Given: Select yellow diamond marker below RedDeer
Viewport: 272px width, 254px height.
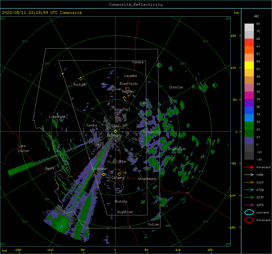Looking at the screenshot, I should [124, 98].
